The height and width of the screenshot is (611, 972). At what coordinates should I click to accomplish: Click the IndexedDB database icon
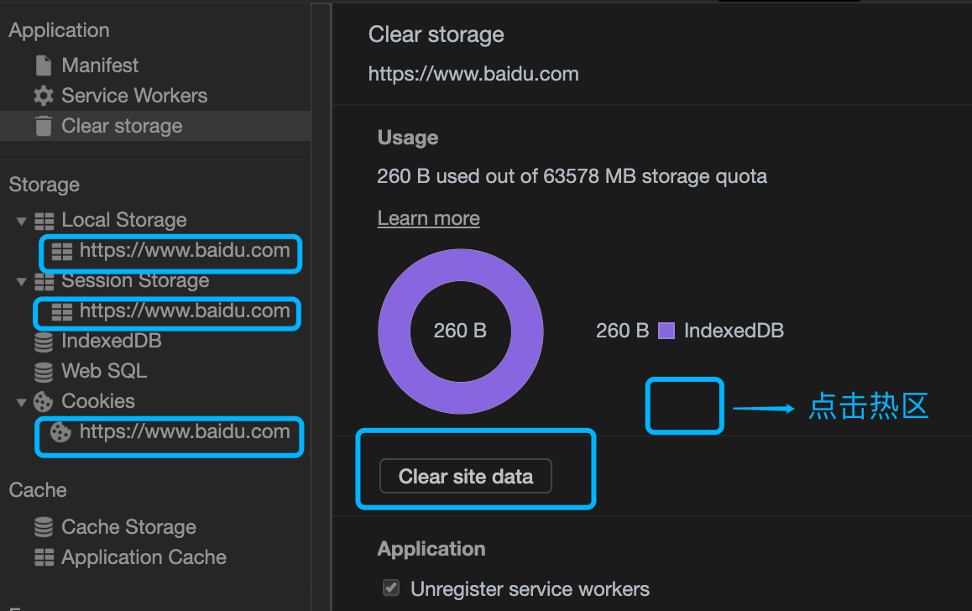click(43, 342)
